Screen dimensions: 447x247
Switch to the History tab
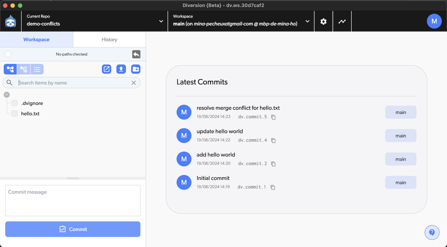(109, 39)
